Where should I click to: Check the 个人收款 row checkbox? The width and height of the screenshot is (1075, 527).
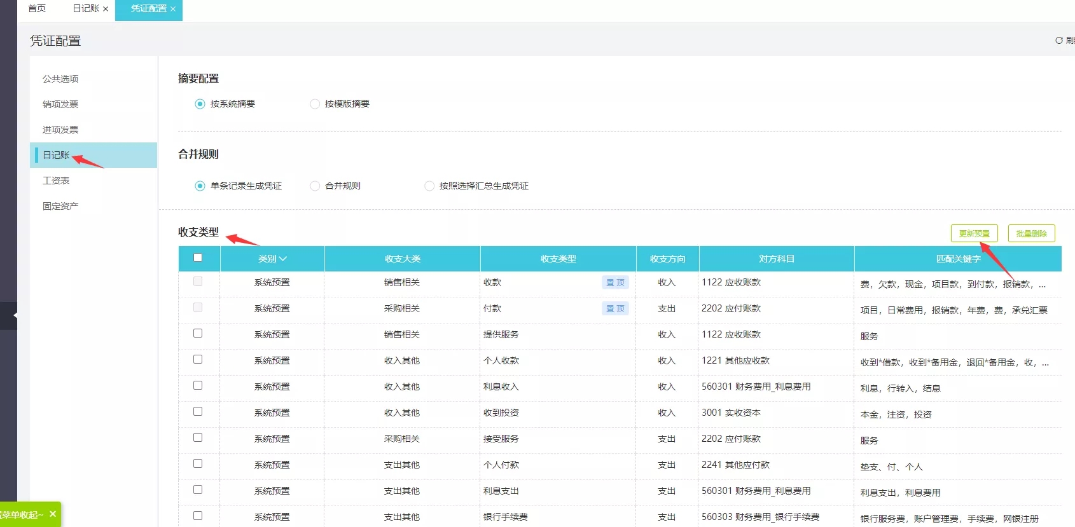point(198,359)
